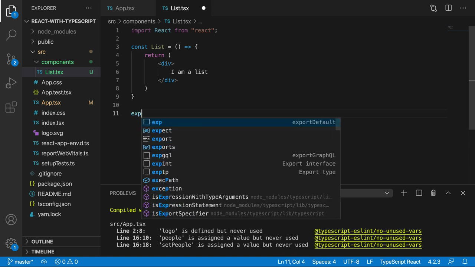Image resolution: width=475 pixels, height=267 pixels.
Task: Open the PROBLEMS panel tab
Action: tap(123, 193)
